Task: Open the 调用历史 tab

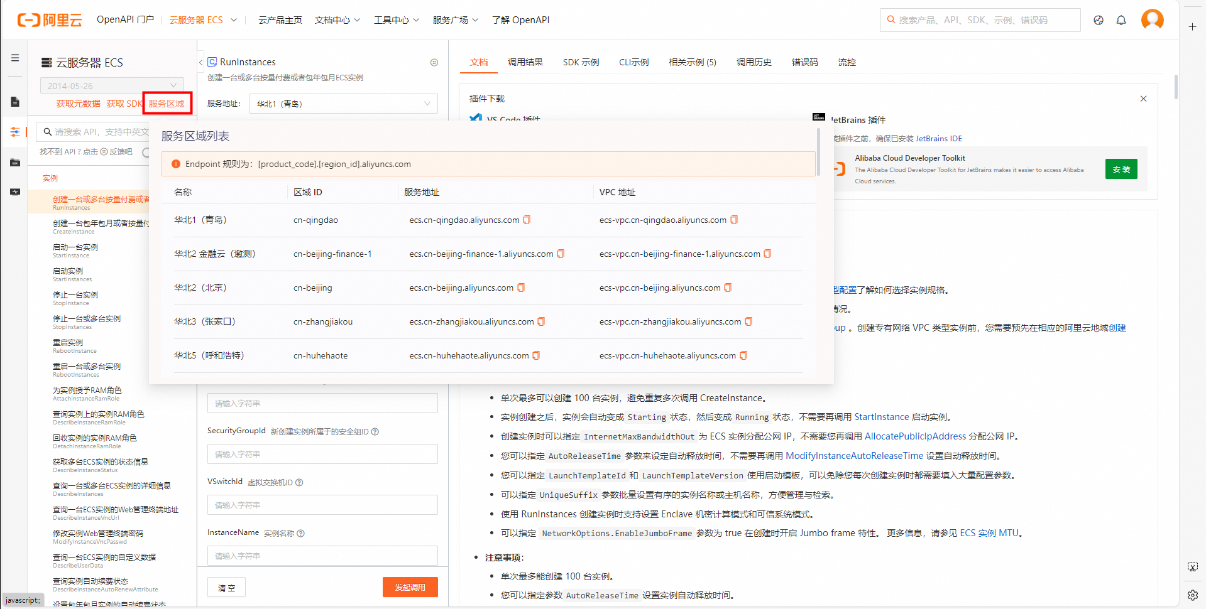Action: click(x=754, y=62)
